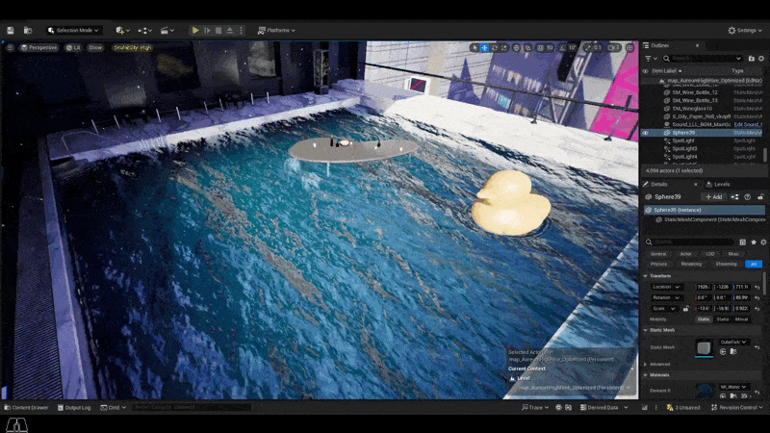Save the current level with the disk icon

(11, 31)
